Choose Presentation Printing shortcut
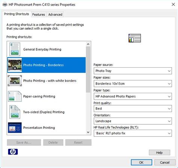The width and height of the screenshot is (178, 168). [x=47, y=128]
